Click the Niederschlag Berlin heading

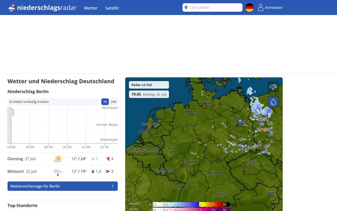pyautogui.click(x=28, y=91)
